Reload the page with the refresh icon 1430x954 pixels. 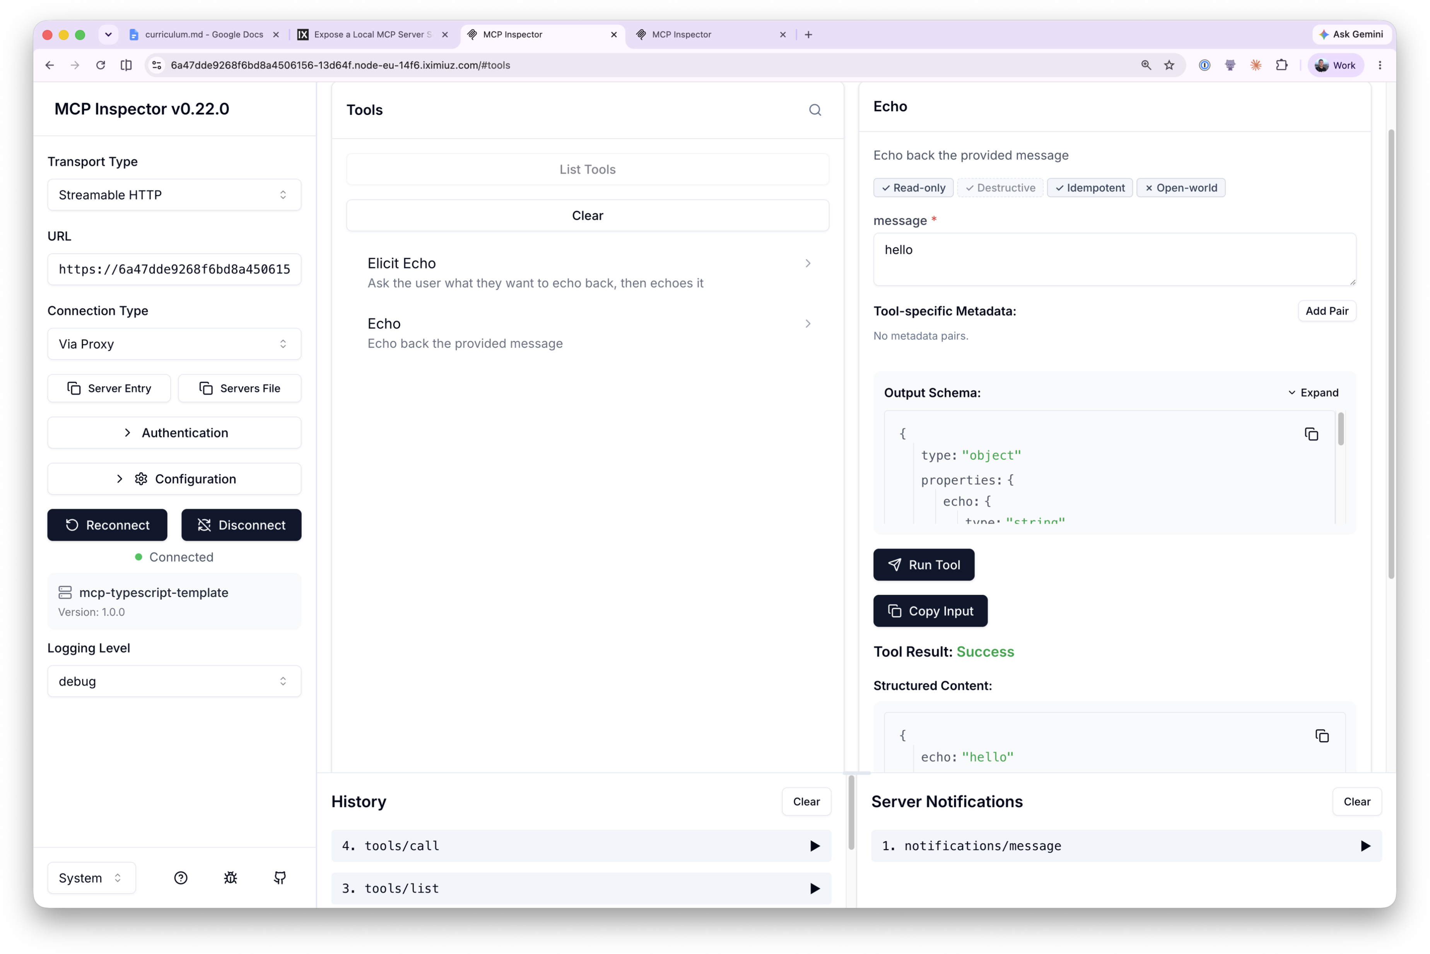coord(101,65)
